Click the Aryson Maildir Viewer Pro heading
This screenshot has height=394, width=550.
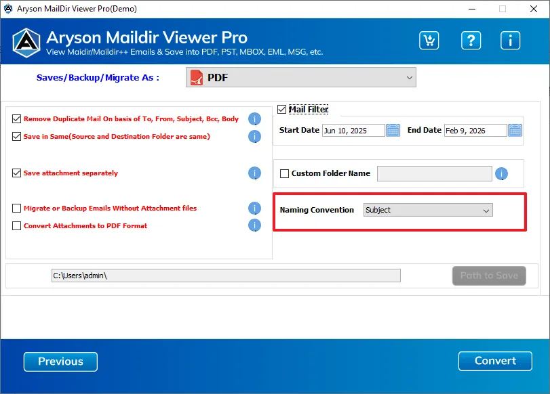147,37
